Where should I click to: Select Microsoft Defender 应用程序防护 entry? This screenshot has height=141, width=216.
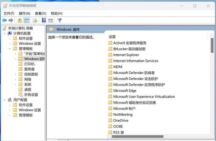coord(139,85)
